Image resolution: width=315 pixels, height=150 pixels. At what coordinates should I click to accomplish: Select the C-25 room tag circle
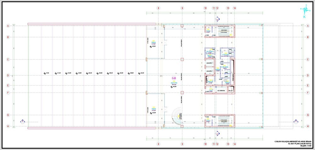coord(173,78)
